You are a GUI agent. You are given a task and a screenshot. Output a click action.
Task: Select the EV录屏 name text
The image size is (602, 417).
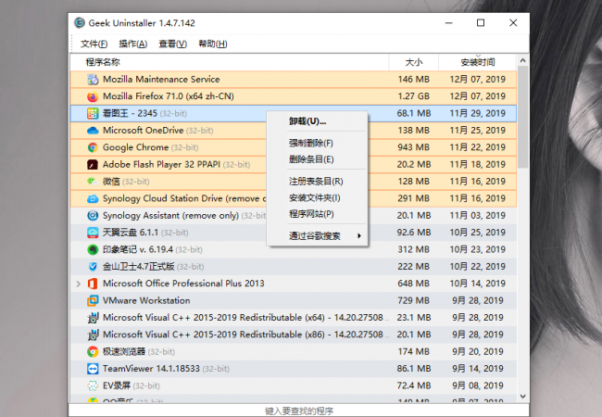[117, 385]
